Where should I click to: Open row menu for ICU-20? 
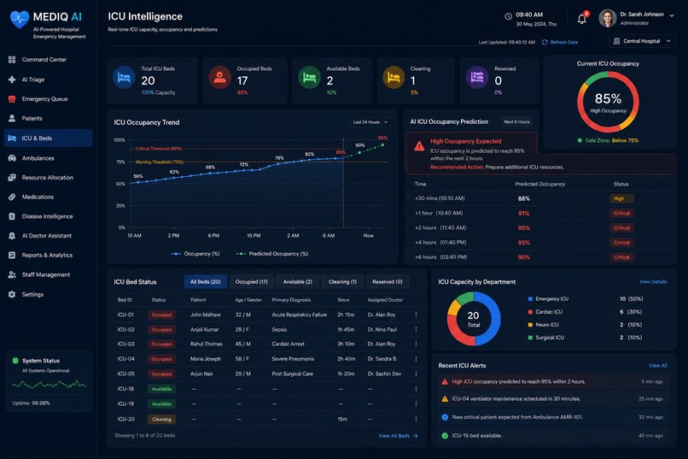[x=416, y=419]
